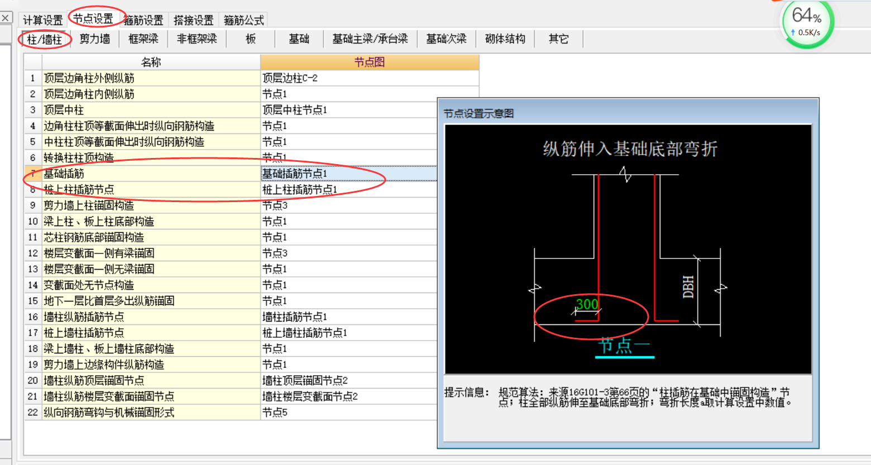Select the 剪力墙 category tab

pos(94,39)
